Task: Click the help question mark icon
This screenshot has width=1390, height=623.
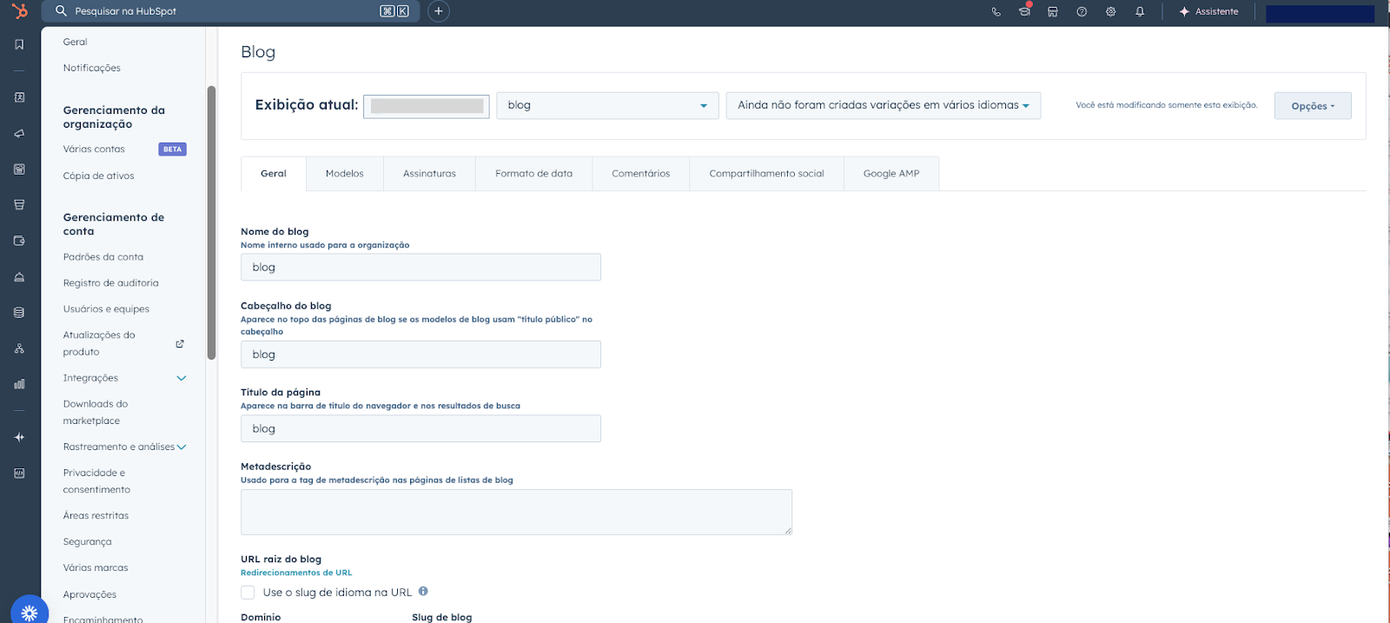Action: 1082,12
